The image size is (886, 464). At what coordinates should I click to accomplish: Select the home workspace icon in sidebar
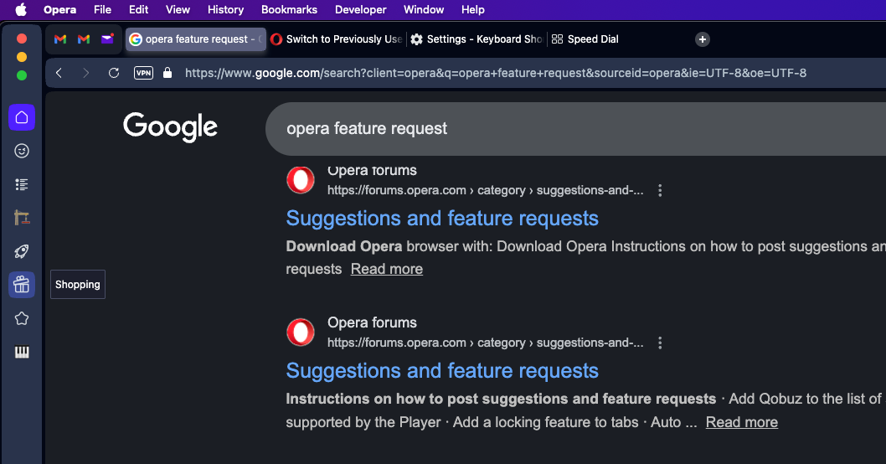click(x=22, y=117)
